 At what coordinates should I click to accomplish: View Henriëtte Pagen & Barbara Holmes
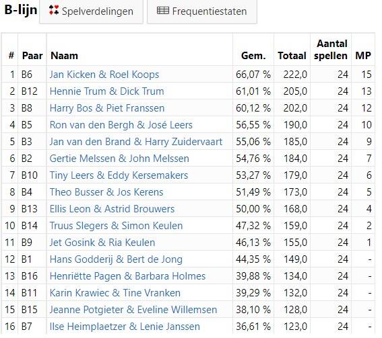click(127, 276)
